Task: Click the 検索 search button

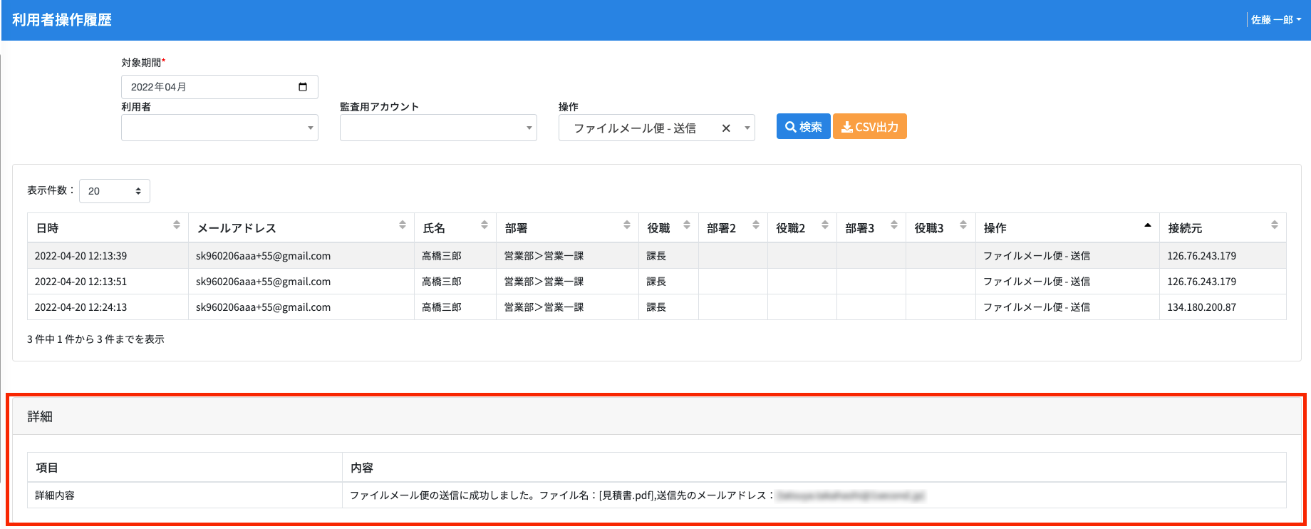Action: pos(803,127)
